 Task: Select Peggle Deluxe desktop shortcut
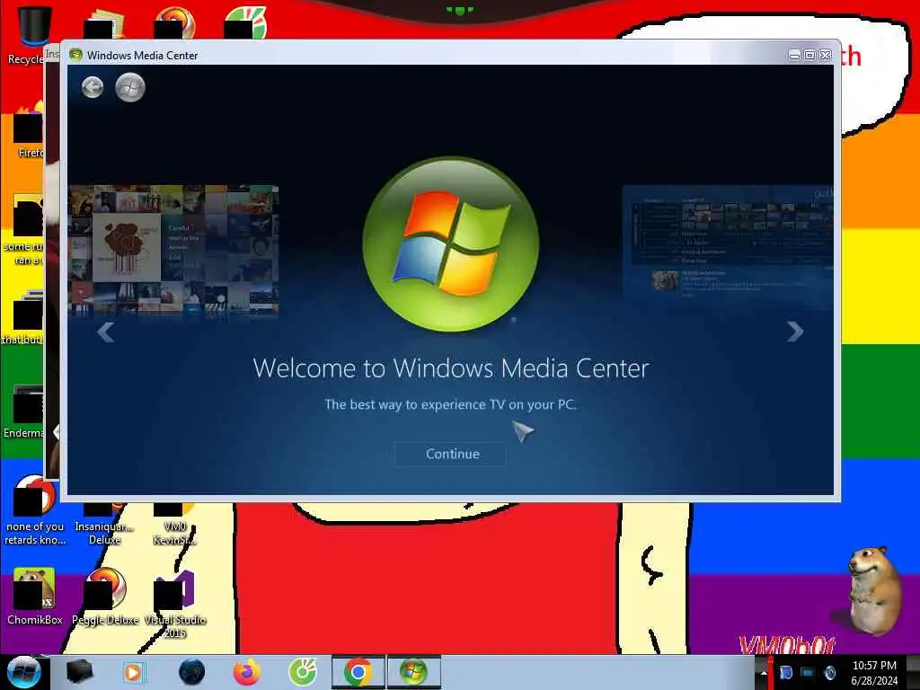(105, 597)
